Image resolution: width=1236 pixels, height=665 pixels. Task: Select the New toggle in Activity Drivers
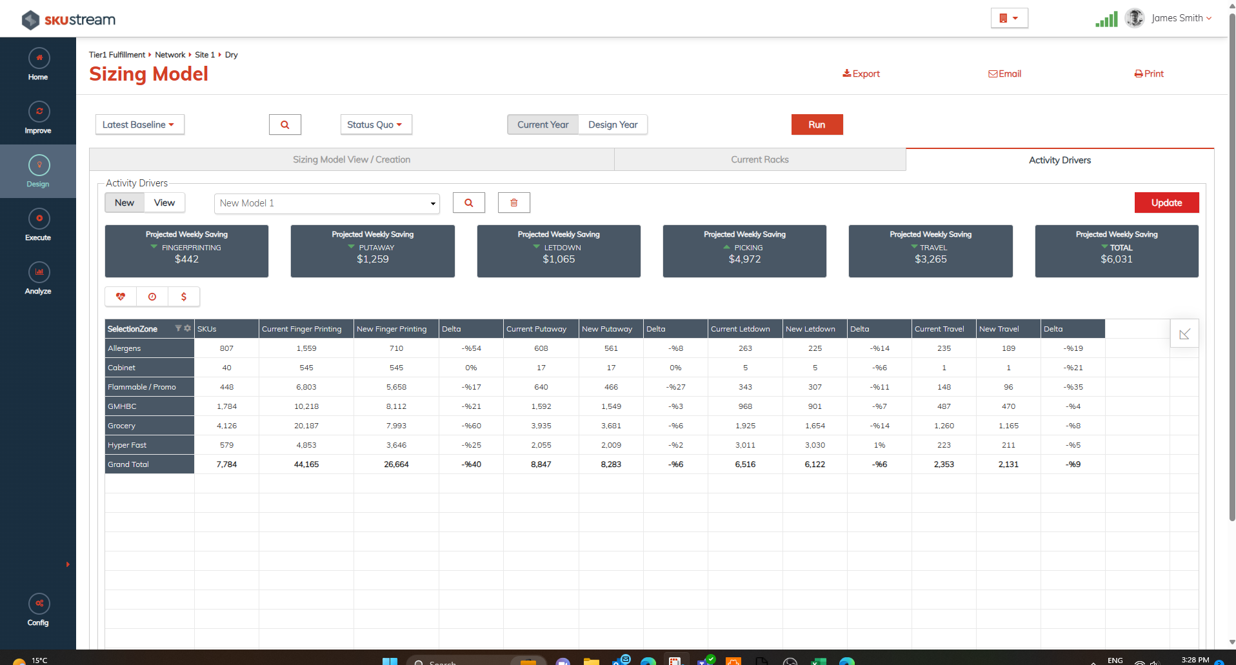[x=125, y=203]
